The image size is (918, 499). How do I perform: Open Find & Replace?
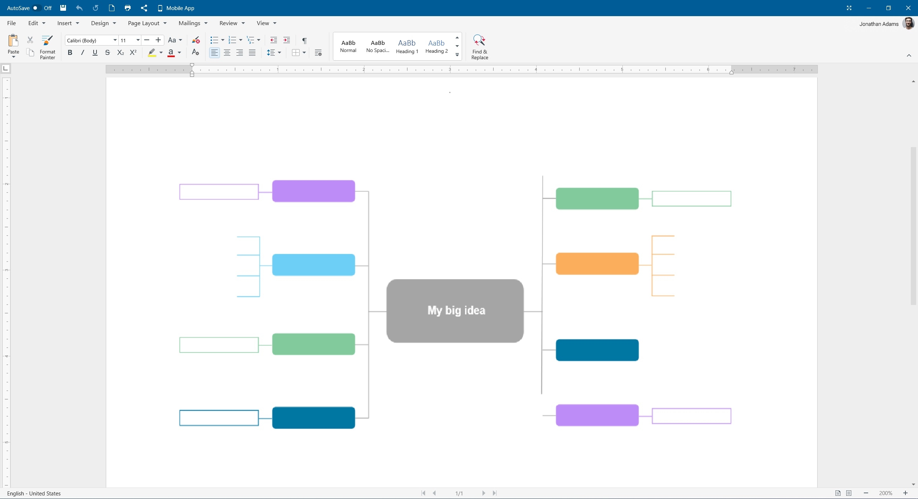pyautogui.click(x=479, y=46)
